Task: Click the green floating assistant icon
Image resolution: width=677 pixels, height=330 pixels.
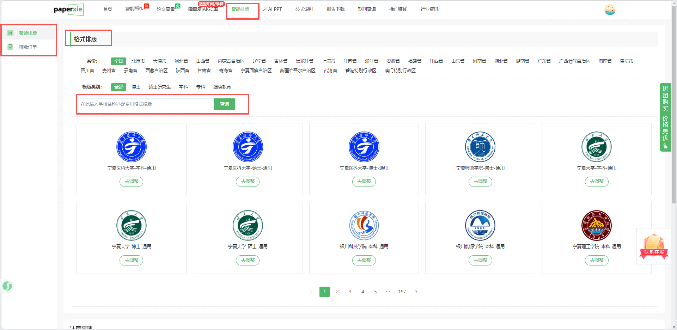Action: click(7, 286)
